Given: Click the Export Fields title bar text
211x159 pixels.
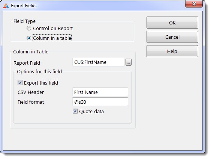Looking at the screenshot, I should click(x=24, y=6).
